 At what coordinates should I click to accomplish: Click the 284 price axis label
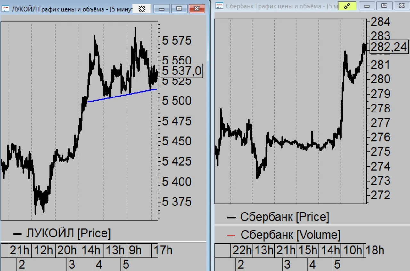[380, 22]
